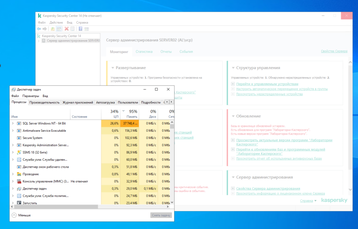Viewport: 358px width, 229px height.
Task: Expand the Проводник process group
Action: [13, 174]
